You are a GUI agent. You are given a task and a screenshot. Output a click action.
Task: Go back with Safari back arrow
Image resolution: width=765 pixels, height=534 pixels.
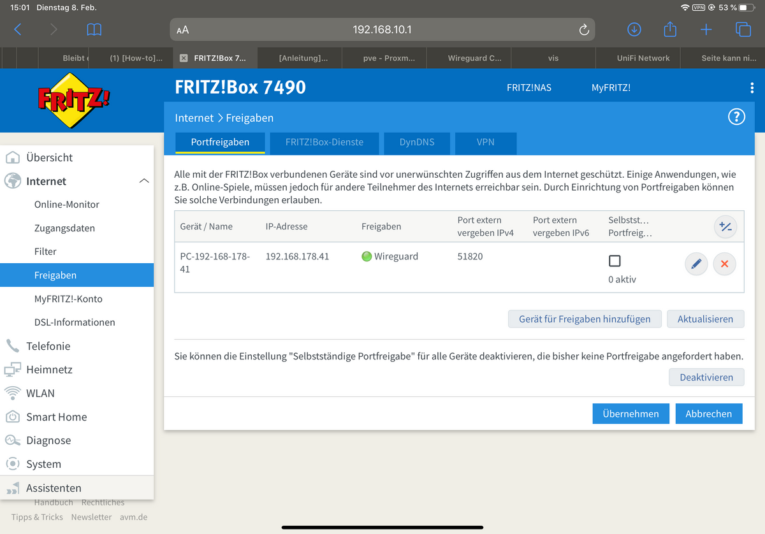18,29
